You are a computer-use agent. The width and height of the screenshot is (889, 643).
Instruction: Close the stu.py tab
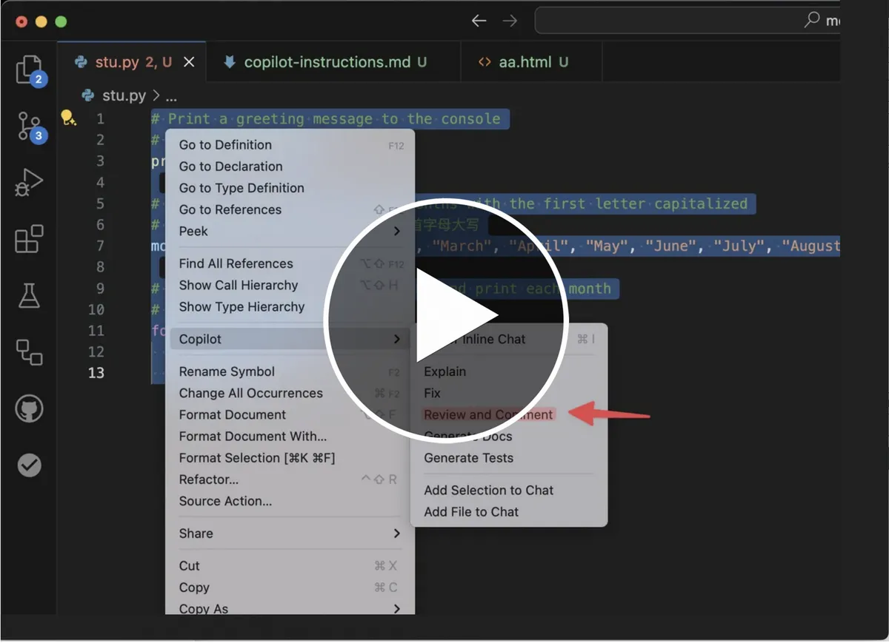click(189, 62)
